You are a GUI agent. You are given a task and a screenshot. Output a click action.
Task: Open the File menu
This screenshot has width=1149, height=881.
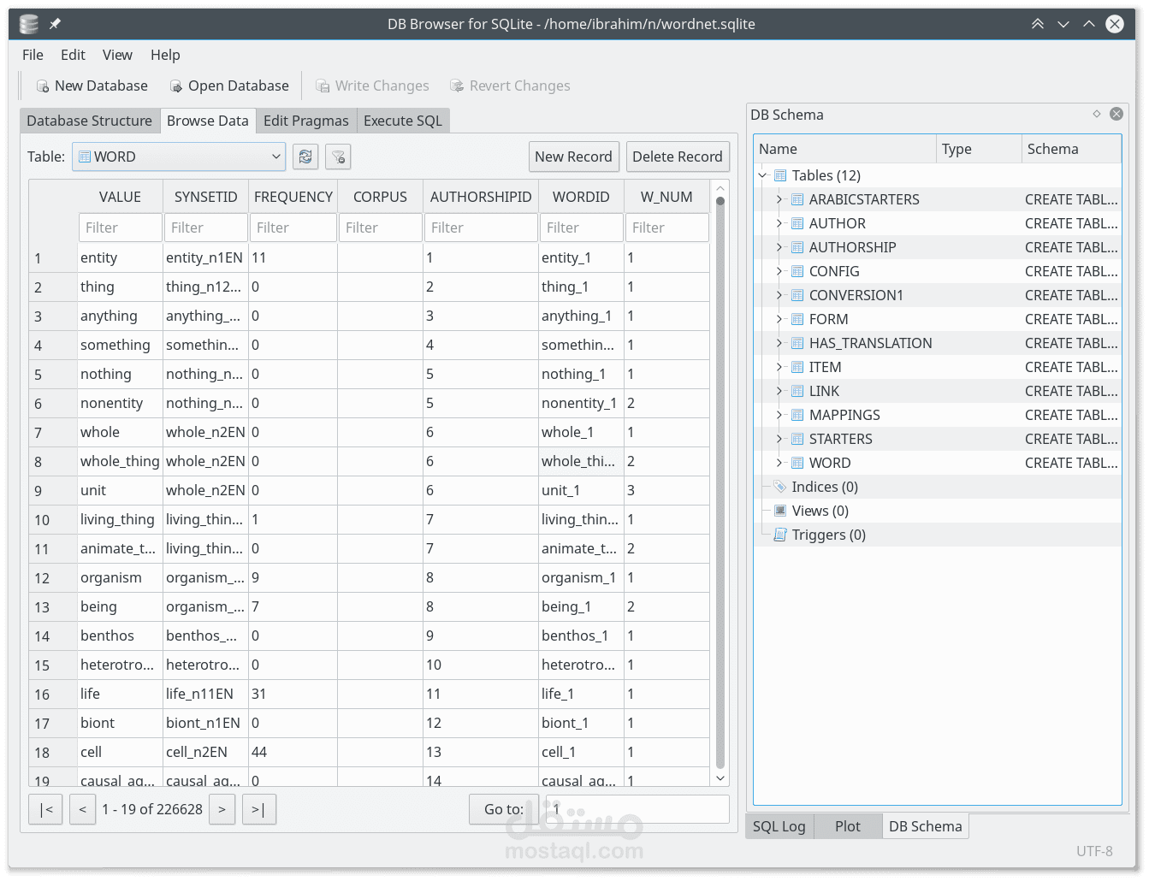[33, 55]
